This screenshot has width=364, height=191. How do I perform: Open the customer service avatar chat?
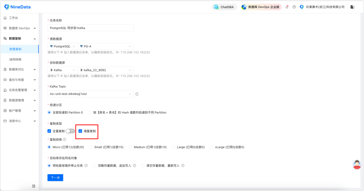coord(357,164)
